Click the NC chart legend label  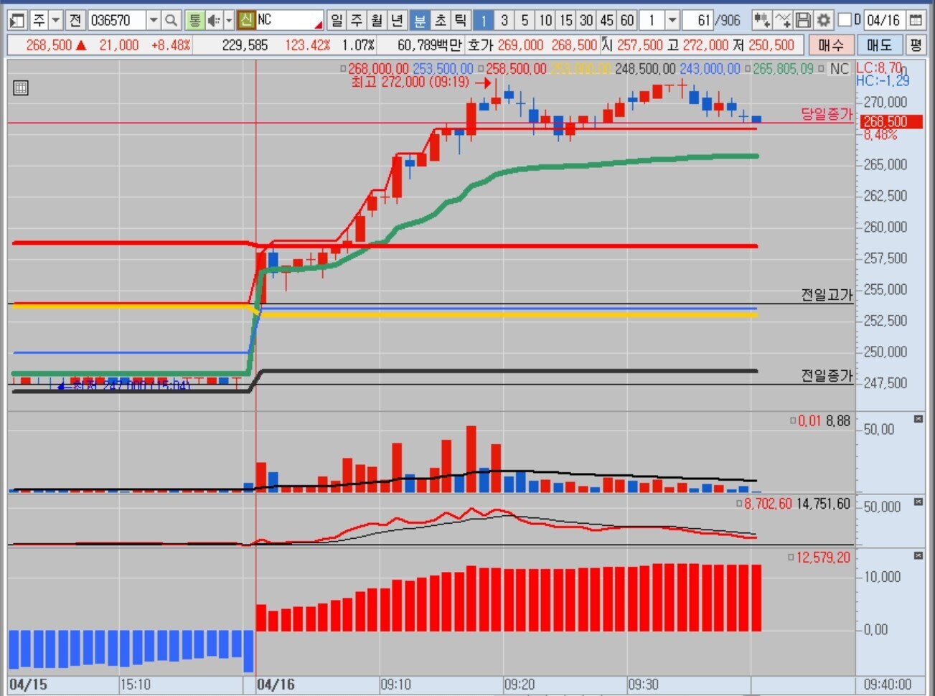(x=839, y=69)
